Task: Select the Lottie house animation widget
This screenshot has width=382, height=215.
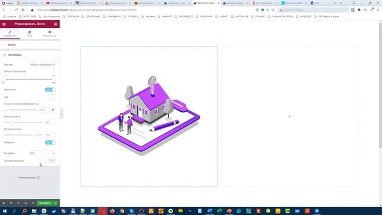Action: pyautogui.click(x=149, y=116)
